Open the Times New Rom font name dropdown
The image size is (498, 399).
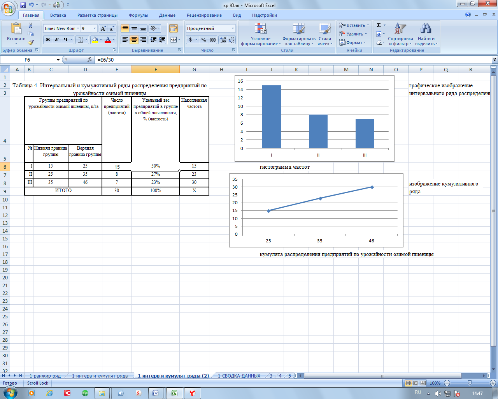pyautogui.click(x=78, y=28)
